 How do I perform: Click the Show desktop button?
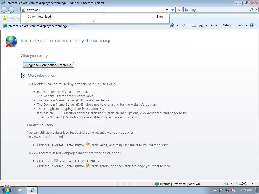click(x=257, y=190)
